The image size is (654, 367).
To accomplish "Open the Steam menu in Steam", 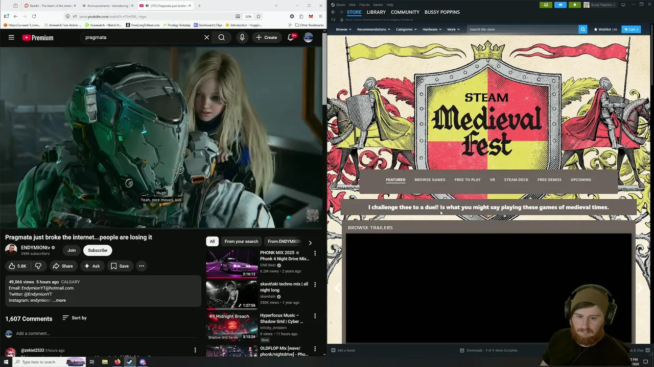I will (338, 5).
